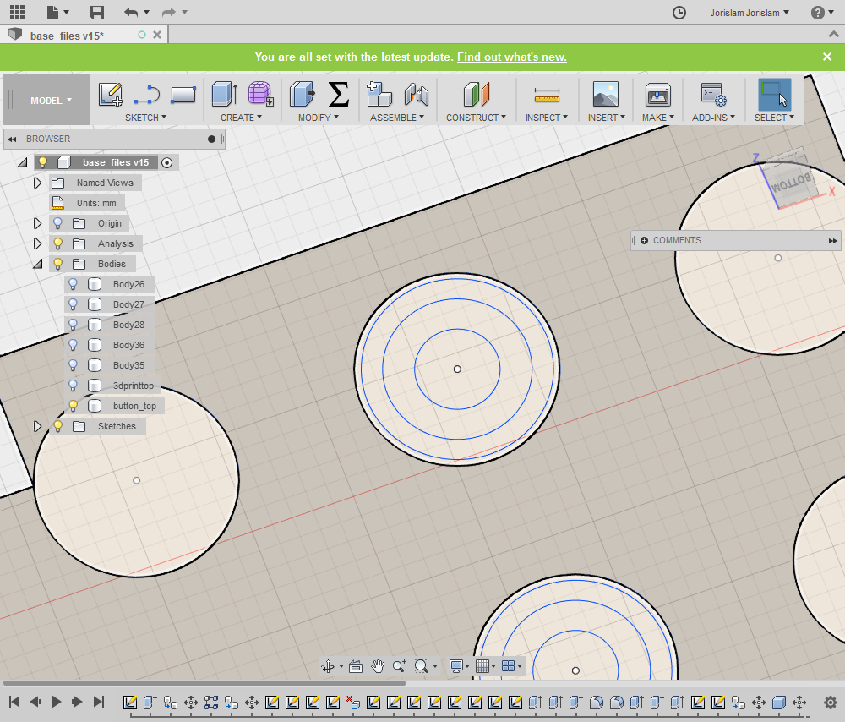This screenshot has width=845, height=722.
Task: Play the timeline
Action: [x=56, y=702]
